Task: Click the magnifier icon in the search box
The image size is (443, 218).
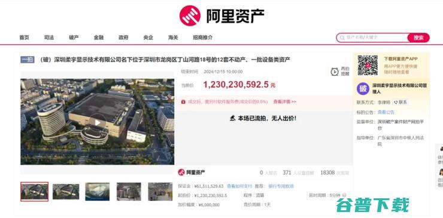Action: tap(342, 38)
